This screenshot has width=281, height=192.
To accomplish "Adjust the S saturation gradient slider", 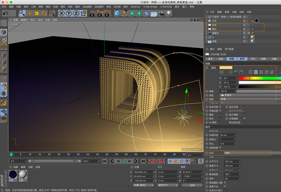I will [260, 82].
